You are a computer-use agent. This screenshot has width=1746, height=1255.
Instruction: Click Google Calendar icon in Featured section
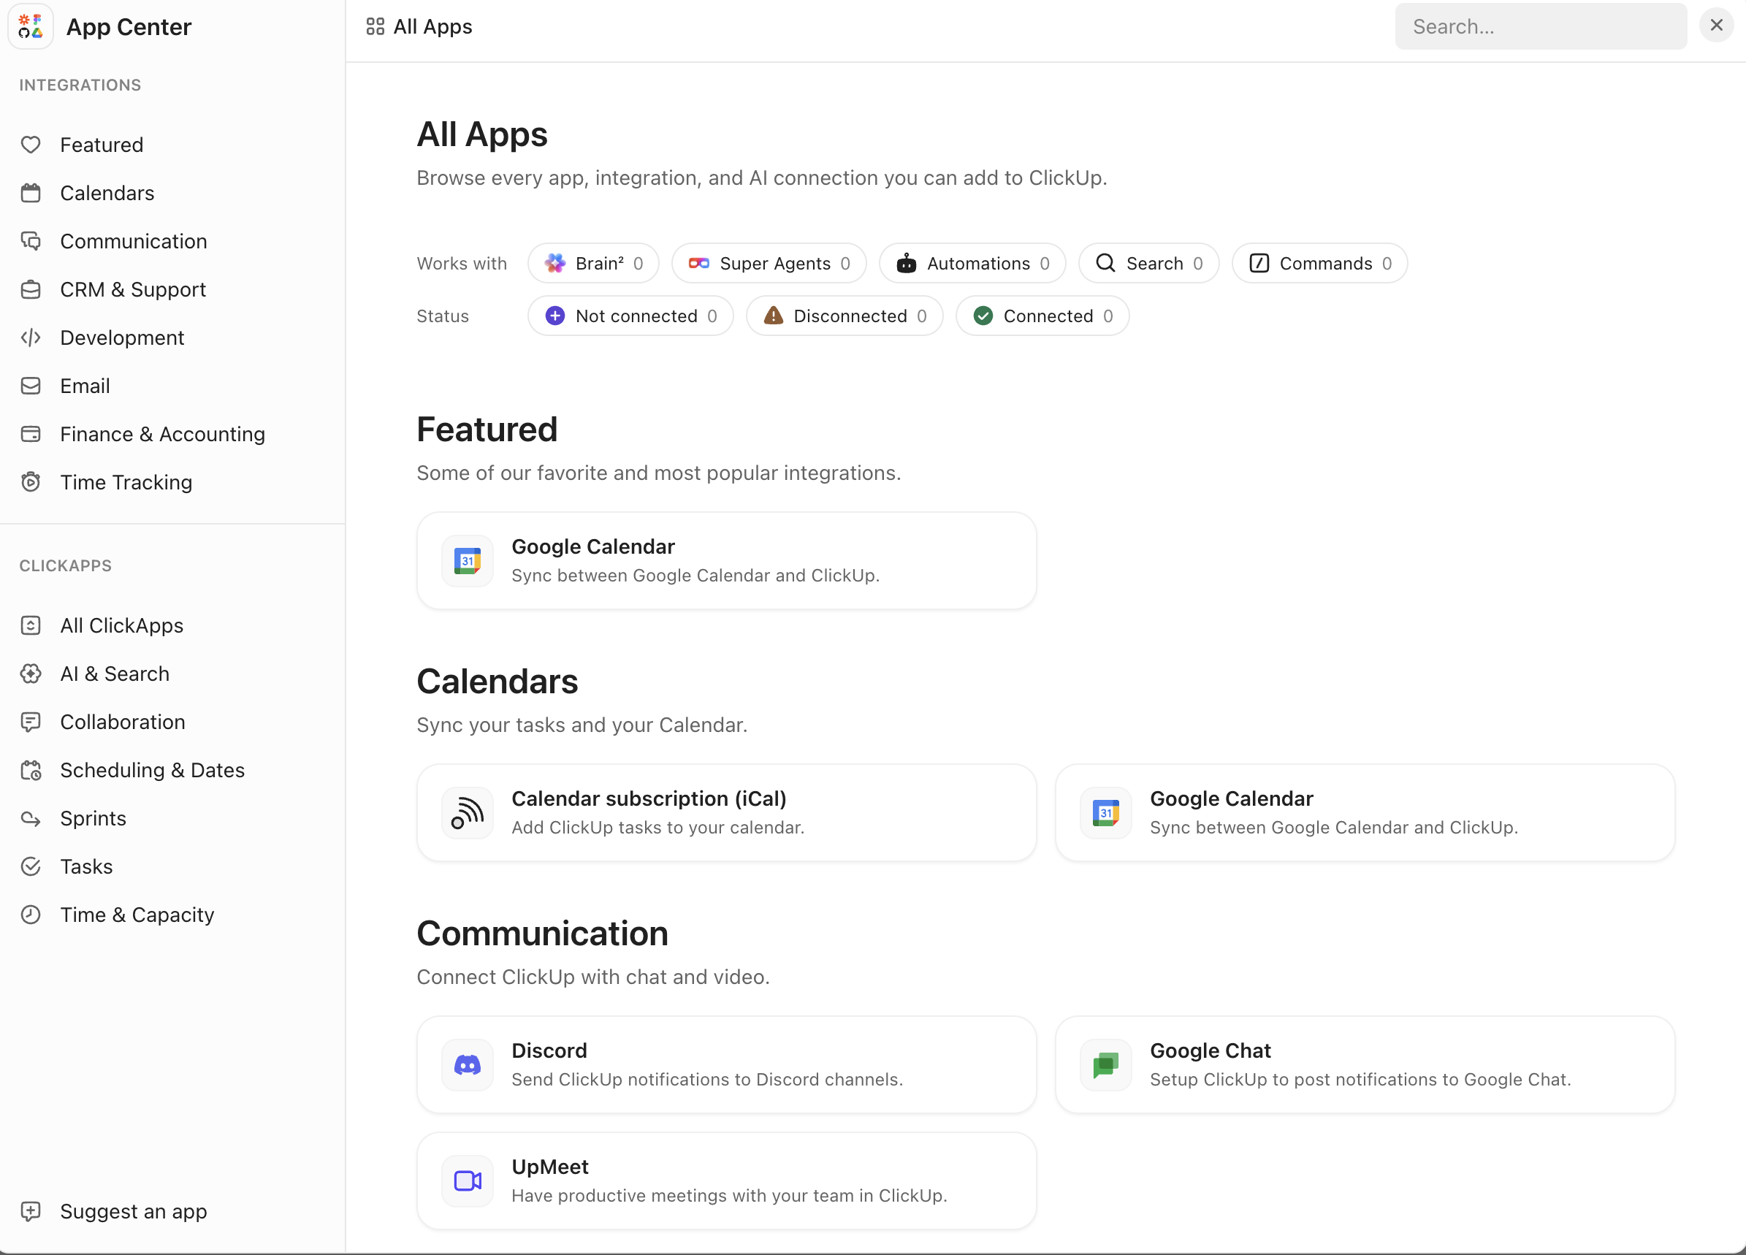[x=468, y=560]
